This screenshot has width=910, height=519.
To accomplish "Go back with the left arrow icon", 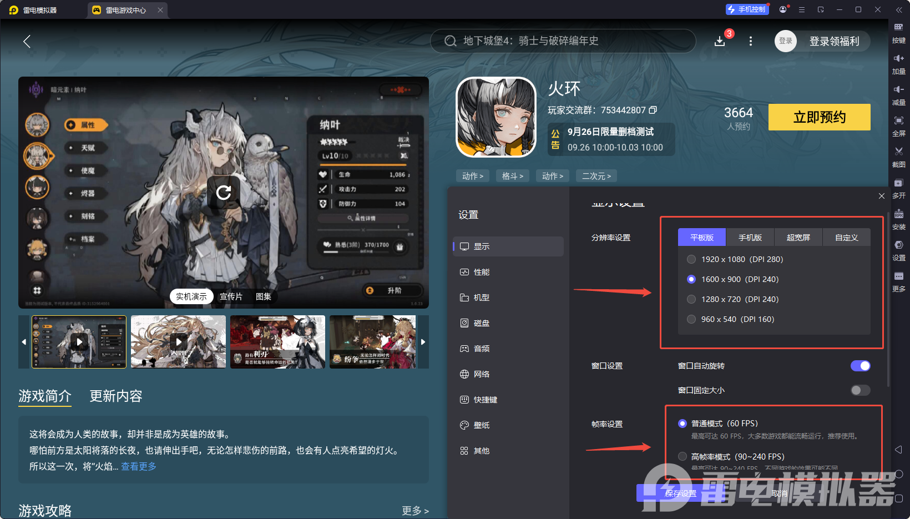I will [27, 41].
